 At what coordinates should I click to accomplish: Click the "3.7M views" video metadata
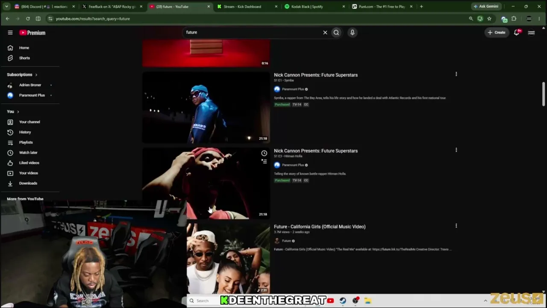pos(283,232)
